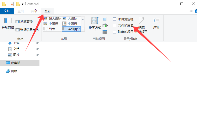Open Network (网络) in the navigation pane
Image resolution: width=197 pixels, height=135 pixels.
(14, 71)
